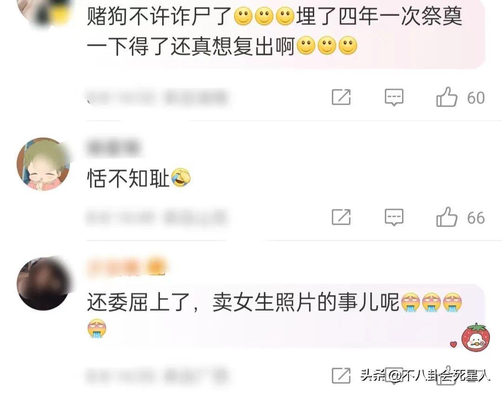This screenshot has height=393, width=502.
Task: Reply to the 恬不知耻 comment
Action: (x=394, y=218)
